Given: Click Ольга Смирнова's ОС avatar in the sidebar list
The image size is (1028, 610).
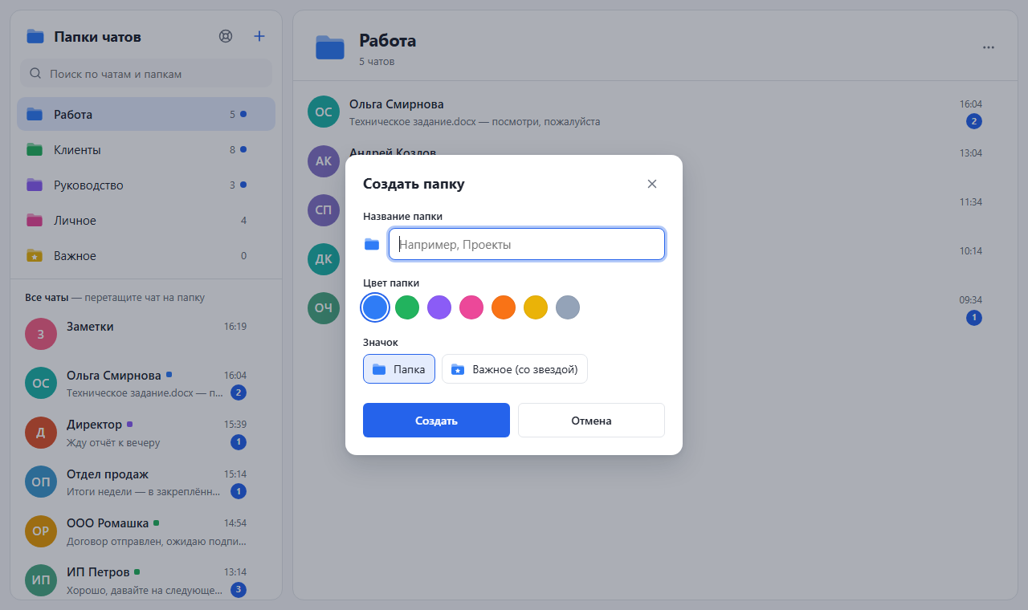Looking at the screenshot, I should point(41,383).
